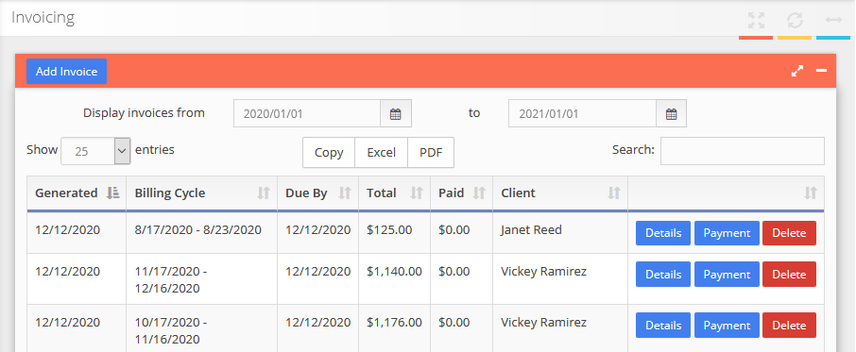Image resolution: width=856 pixels, height=352 pixels.
Task: Click the Janet Reed client cell
Action: 560,233
